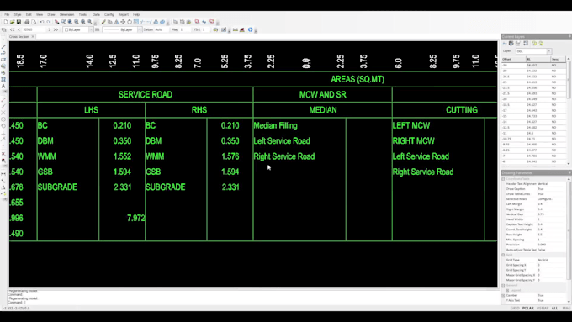The image size is (572, 322).
Task: Toggle ALL mode in status bar
Action: [554, 309]
